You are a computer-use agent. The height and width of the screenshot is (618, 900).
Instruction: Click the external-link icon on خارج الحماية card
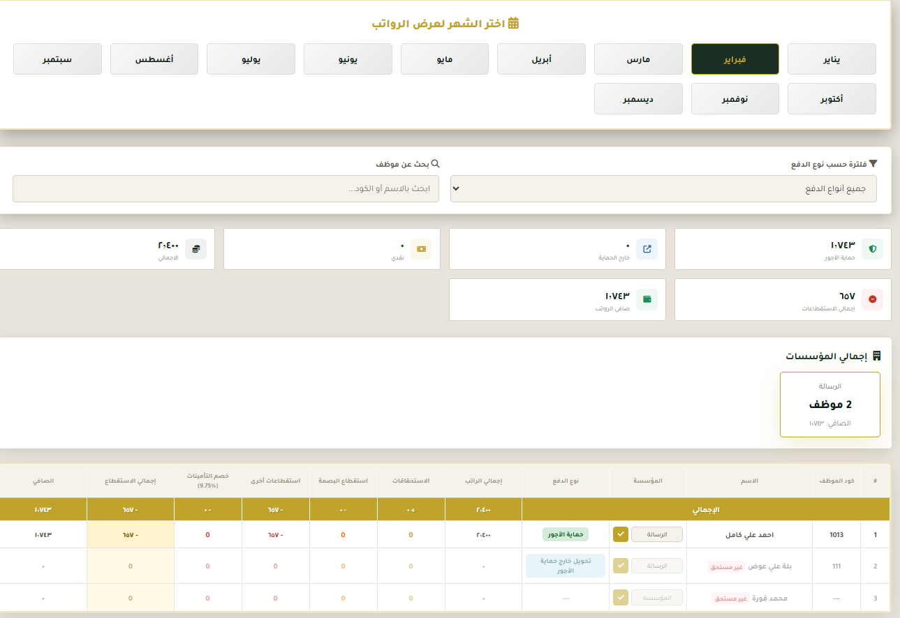[x=647, y=248]
